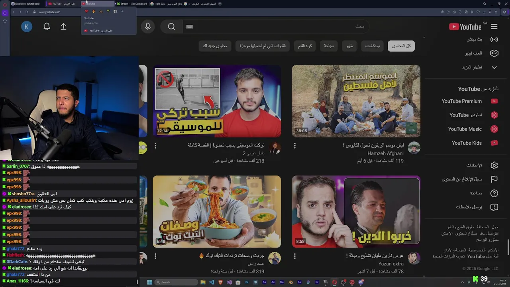510x287 pixels.
Task: Click the title 'تركت الموسيقى بسبب تحدي'
Action: (226, 145)
